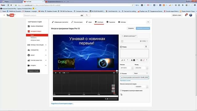Open the Add annotation (Добавить аннотацию) dropdown
197x111 pixels.
[129, 36]
